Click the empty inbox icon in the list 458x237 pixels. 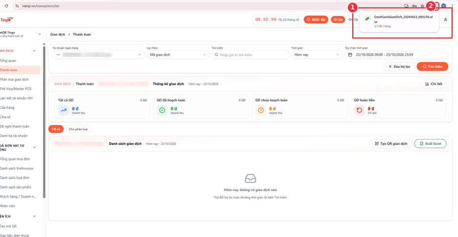pyautogui.click(x=250, y=178)
